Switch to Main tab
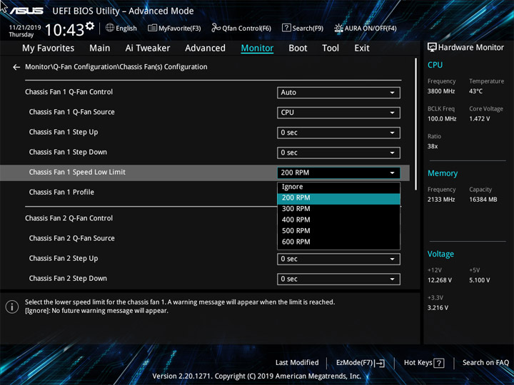The image size is (514, 385). point(100,48)
